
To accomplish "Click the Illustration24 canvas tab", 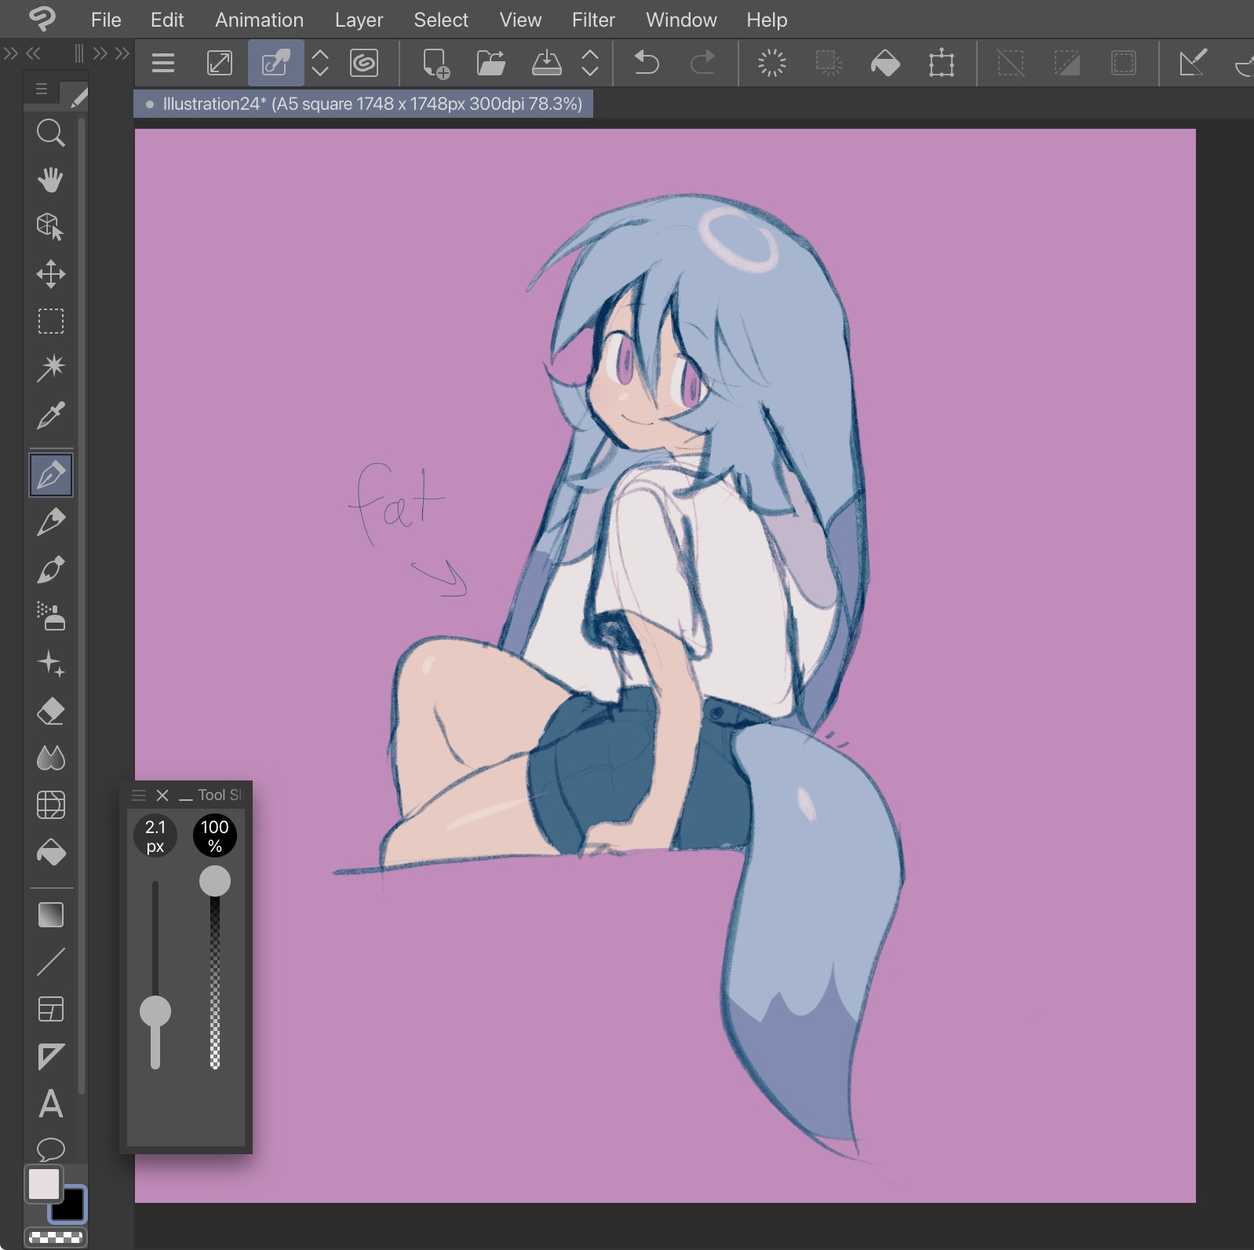I will click(x=363, y=104).
